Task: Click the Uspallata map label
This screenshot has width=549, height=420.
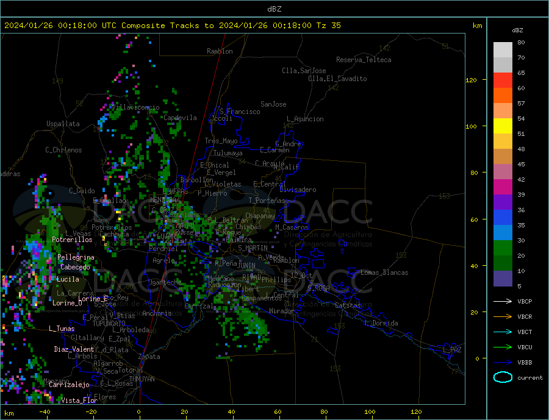Action: pos(63,124)
